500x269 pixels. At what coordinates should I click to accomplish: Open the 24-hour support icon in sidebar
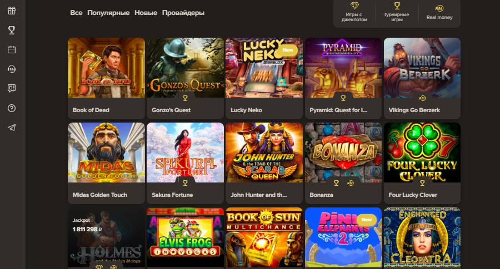tap(12, 69)
